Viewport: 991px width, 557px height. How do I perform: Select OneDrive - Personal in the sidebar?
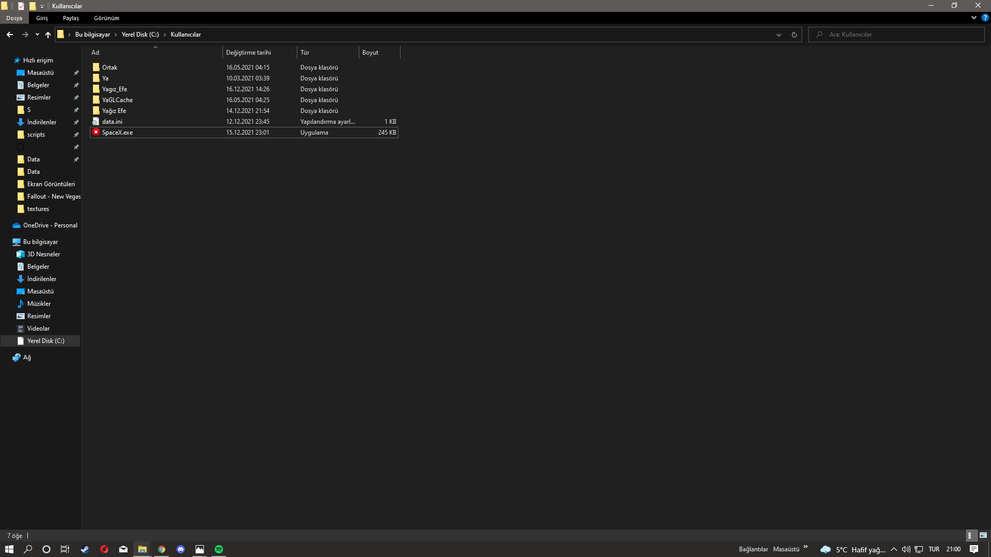[x=50, y=225]
